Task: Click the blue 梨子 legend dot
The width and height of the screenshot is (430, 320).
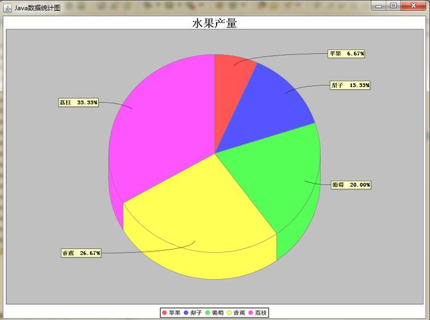Action: tap(186, 312)
